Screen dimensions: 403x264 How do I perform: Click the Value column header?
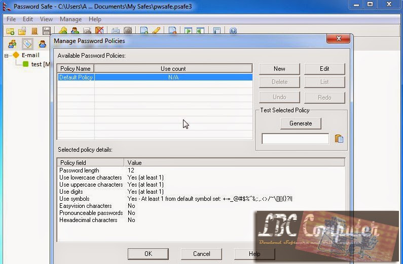pos(234,163)
